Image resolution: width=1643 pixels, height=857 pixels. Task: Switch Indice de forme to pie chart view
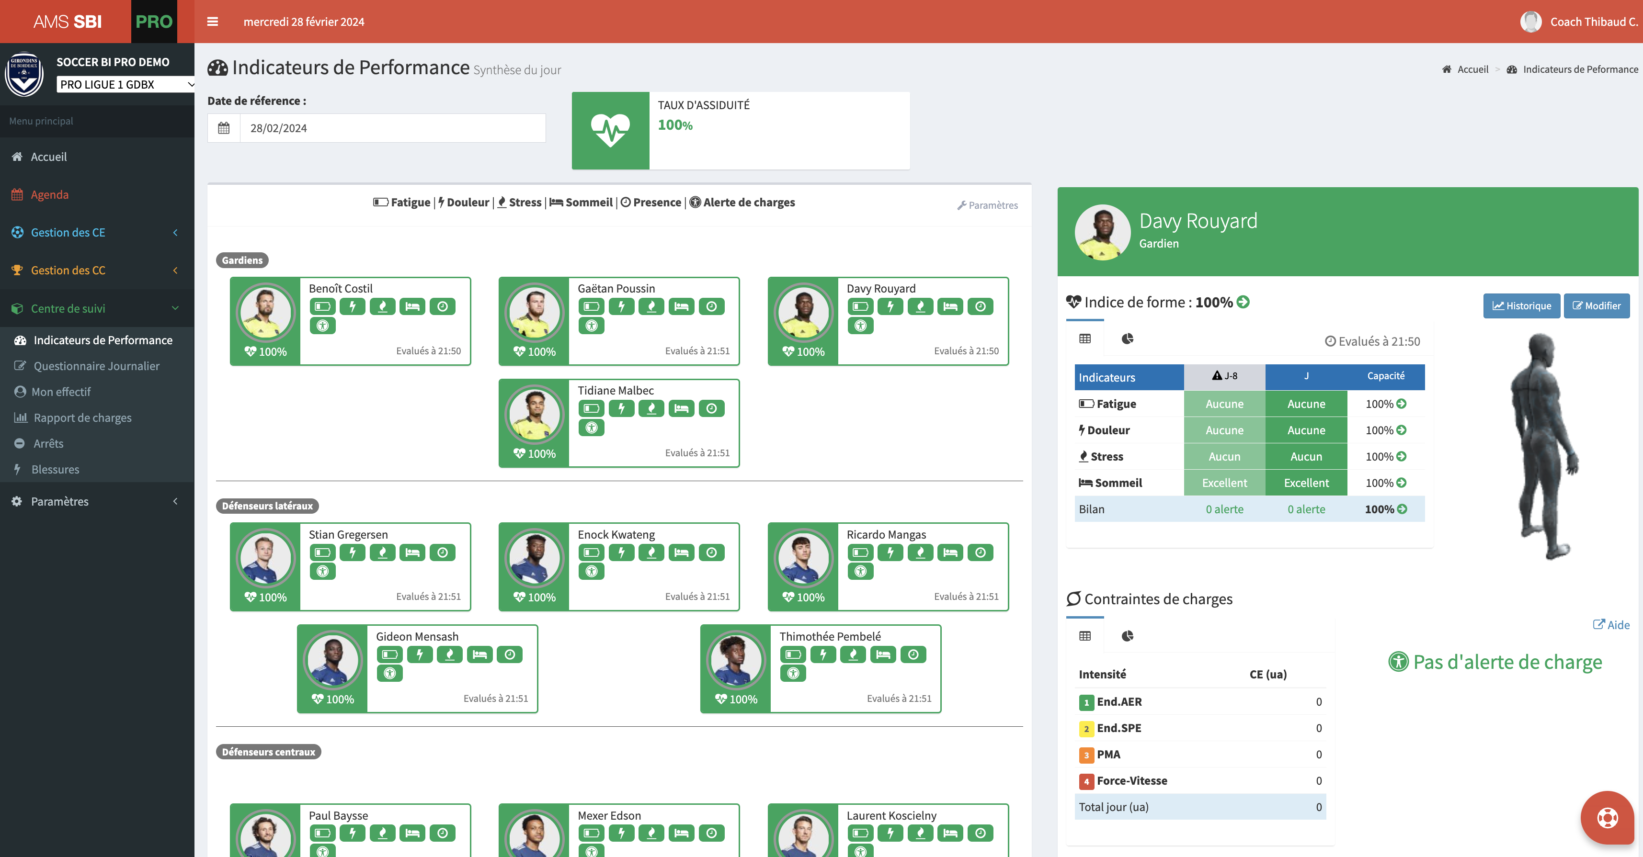pyautogui.click(x=1127, y=338)
